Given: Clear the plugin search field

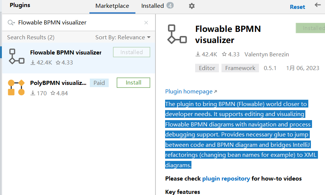Looking at the screenshot, I should [146, 23].
